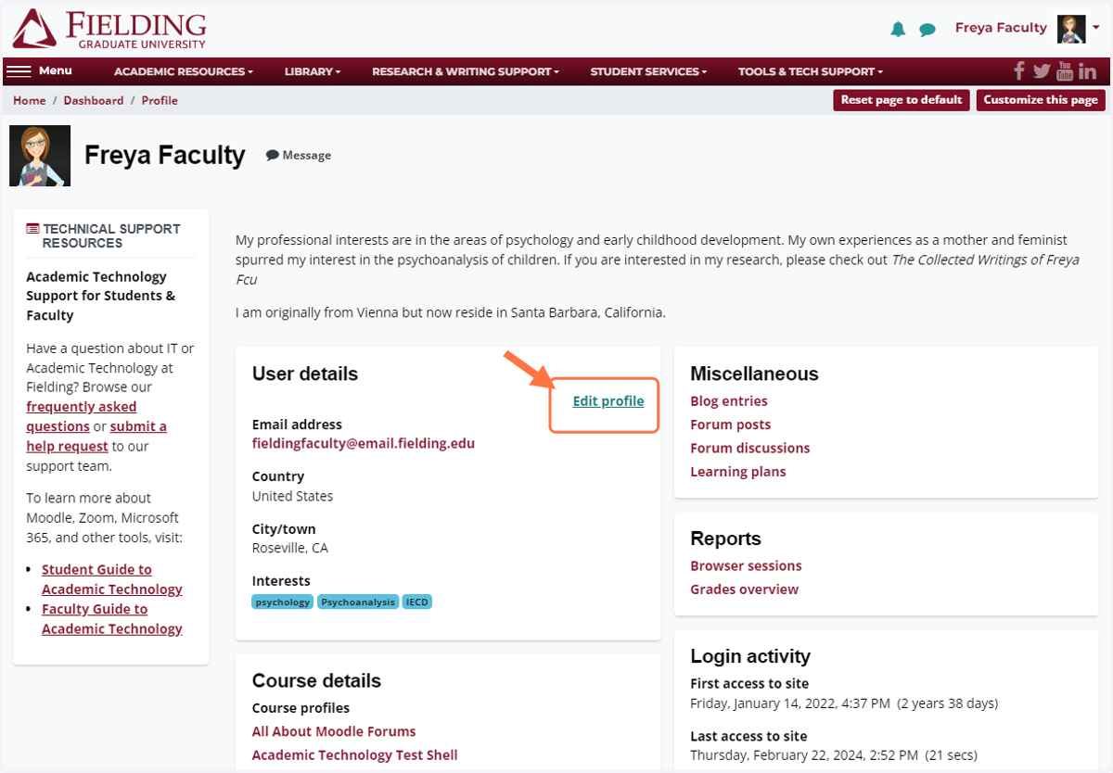Screen dimensions: 1113x773
Task: Click the User details heading
Action: point(305,374)
